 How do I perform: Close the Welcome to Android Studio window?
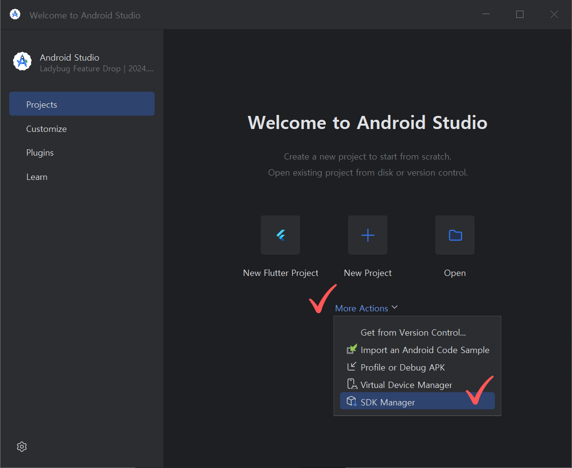pyautogui.click(x=554, y=14)
